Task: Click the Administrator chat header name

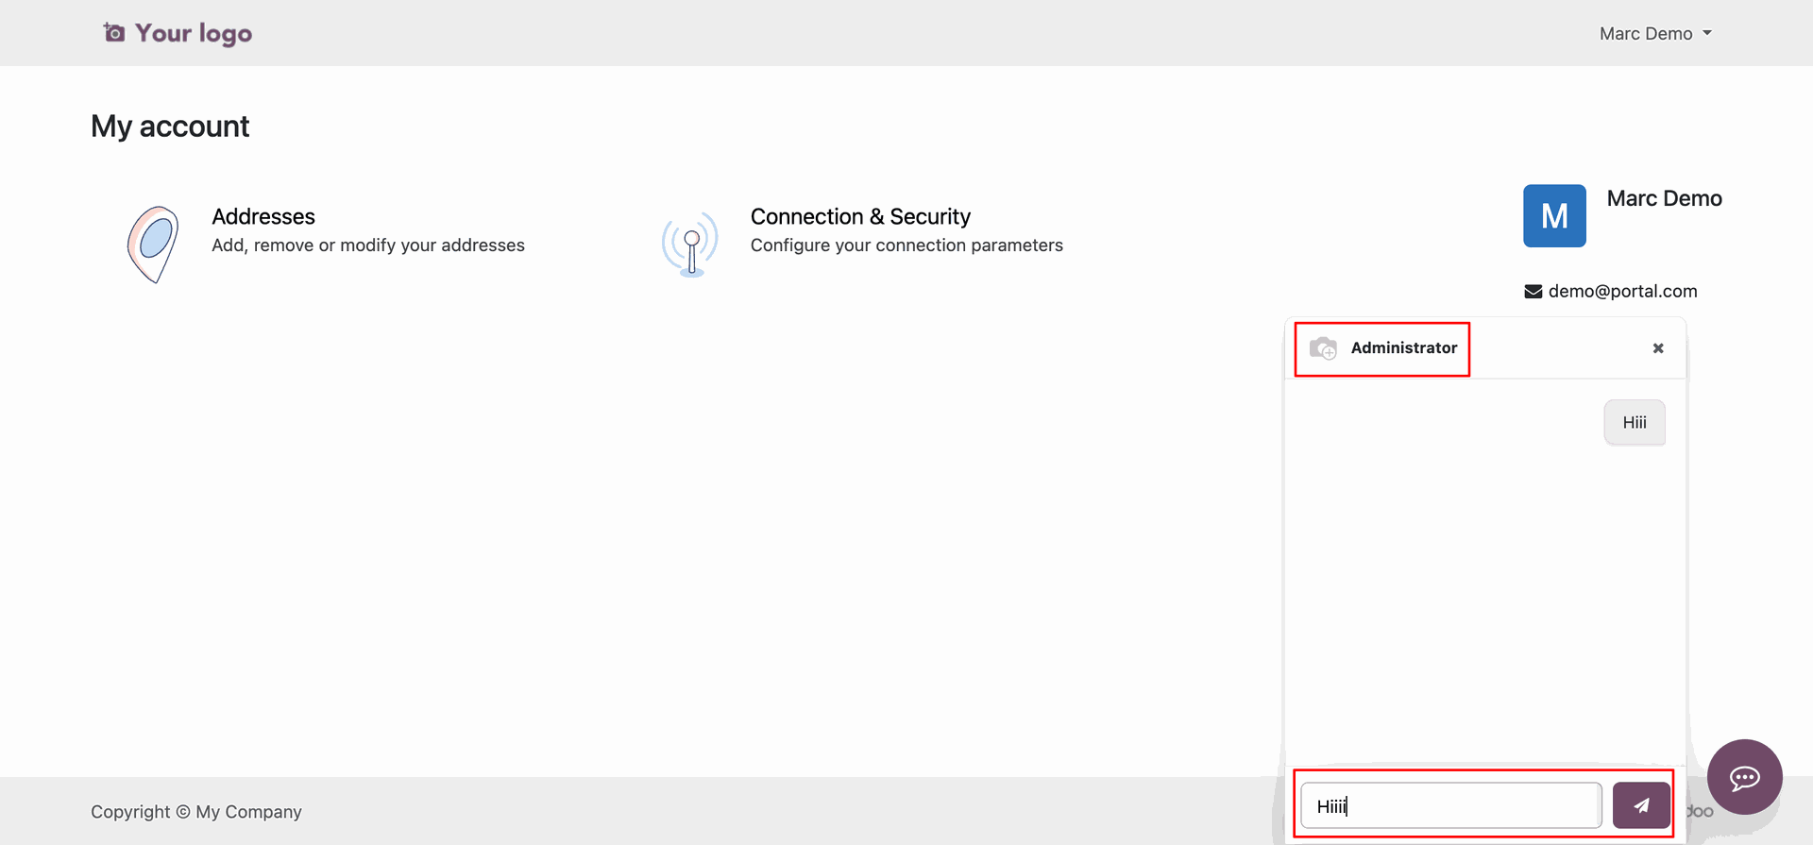Action: pos(1404,347)
